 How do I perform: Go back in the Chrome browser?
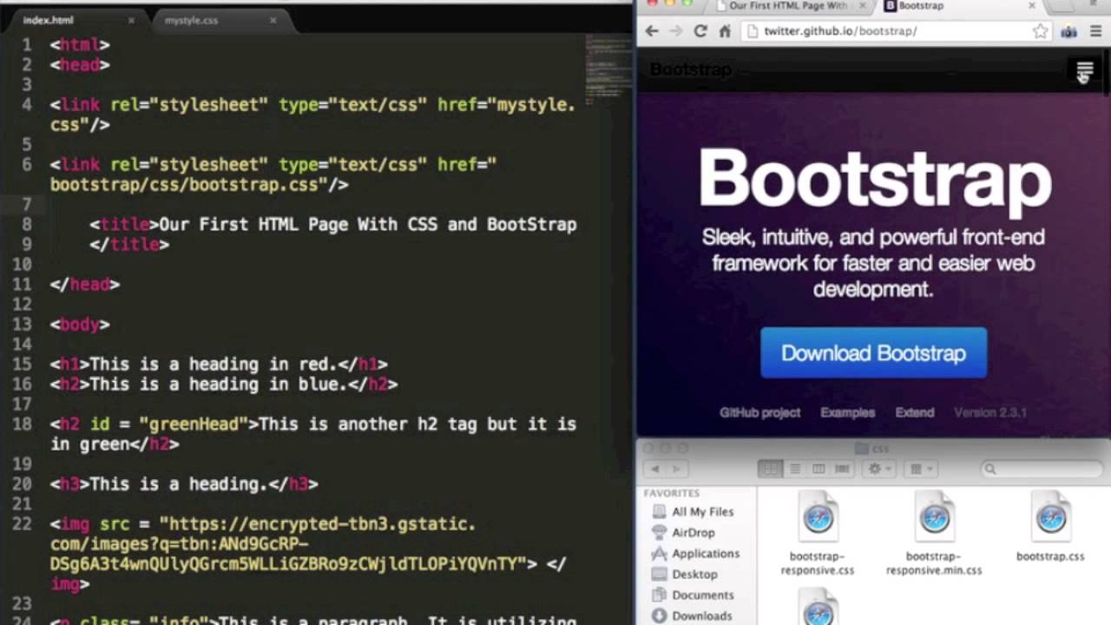tap(652, 31)
